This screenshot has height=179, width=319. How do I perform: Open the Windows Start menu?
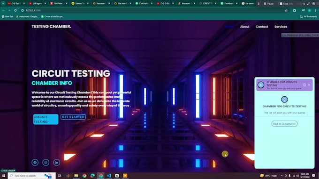tap(3, 176)
